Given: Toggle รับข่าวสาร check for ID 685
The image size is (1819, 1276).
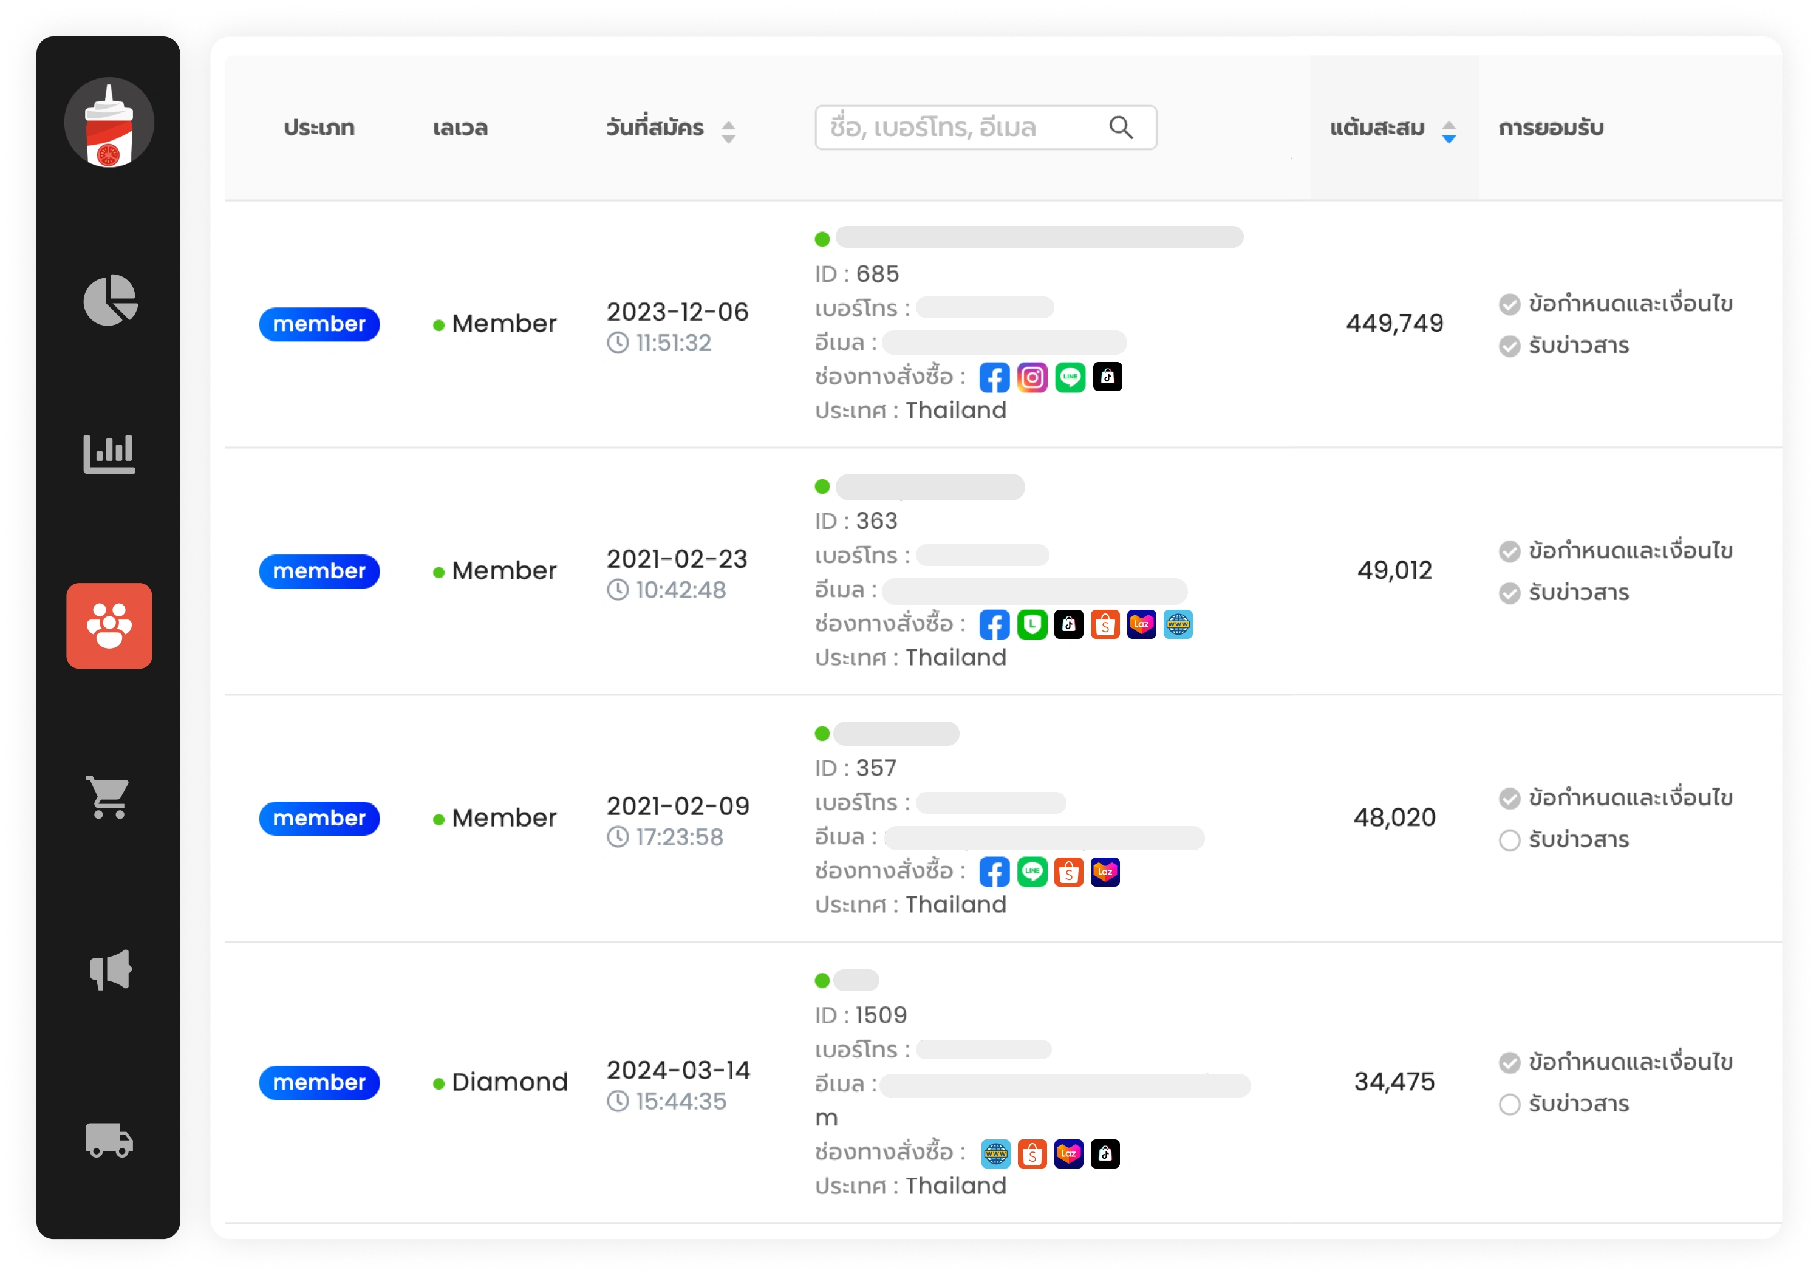Looking at the screenshot, I should click(1510, 346).
